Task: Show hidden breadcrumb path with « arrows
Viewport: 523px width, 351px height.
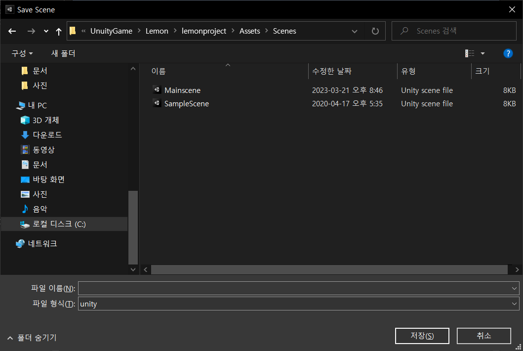Action: pyautogui.click(x=83, y=31)
